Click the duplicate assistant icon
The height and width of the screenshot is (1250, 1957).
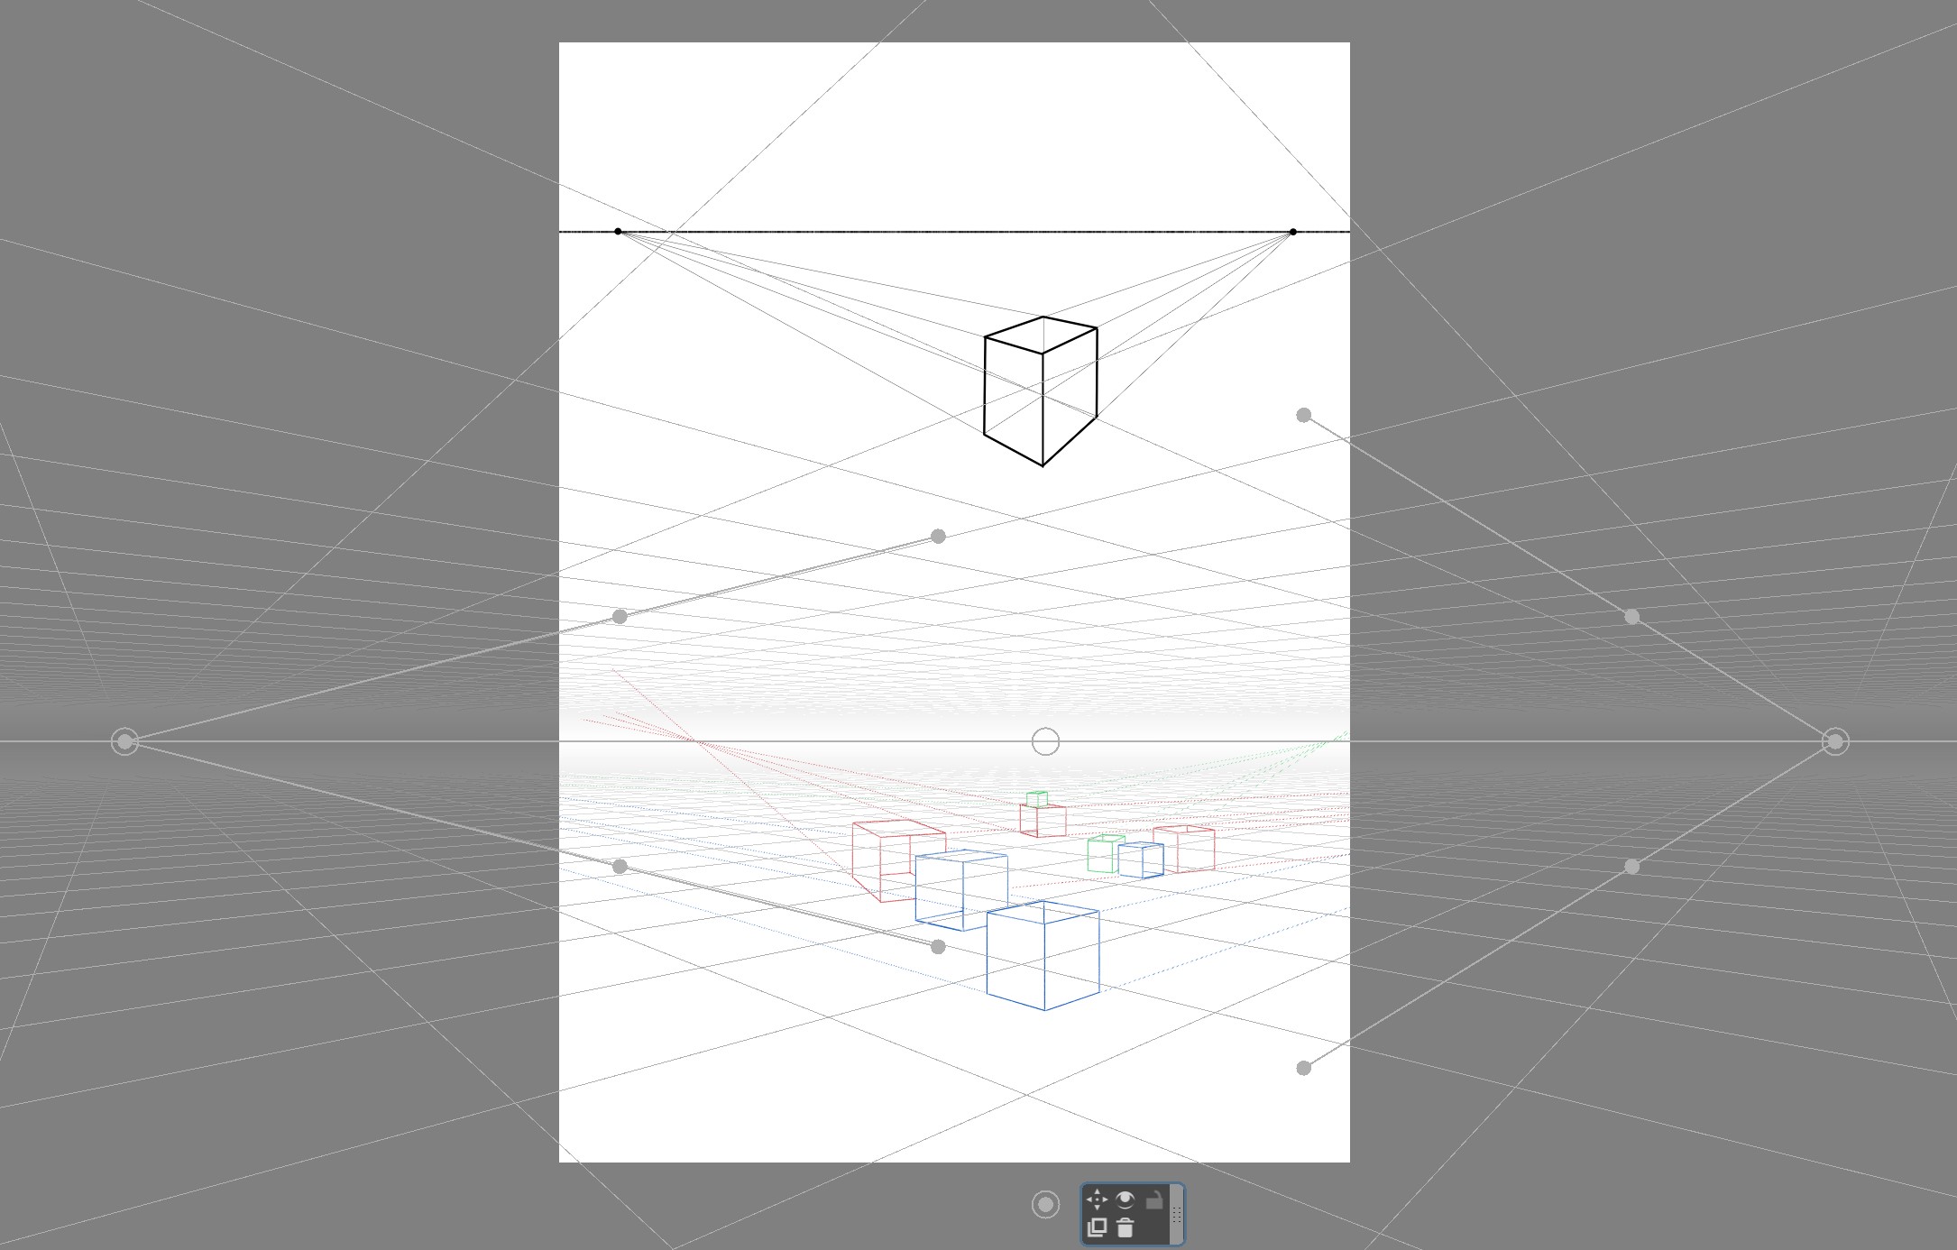pyautogui.click(x=1097, y=1227)
